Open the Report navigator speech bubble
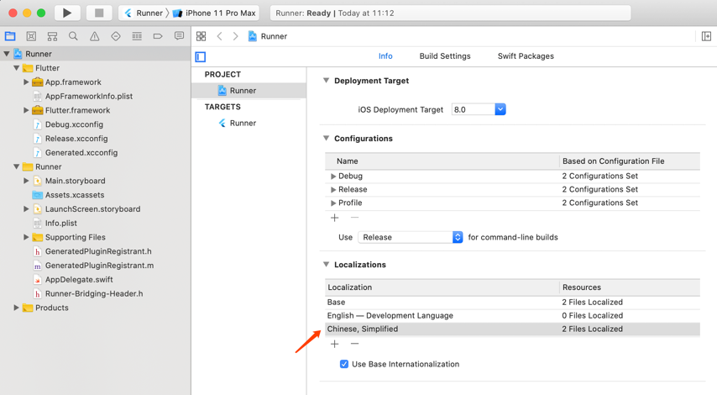The width and height of the screenshot is (717, 395). [x=180, y=36]
